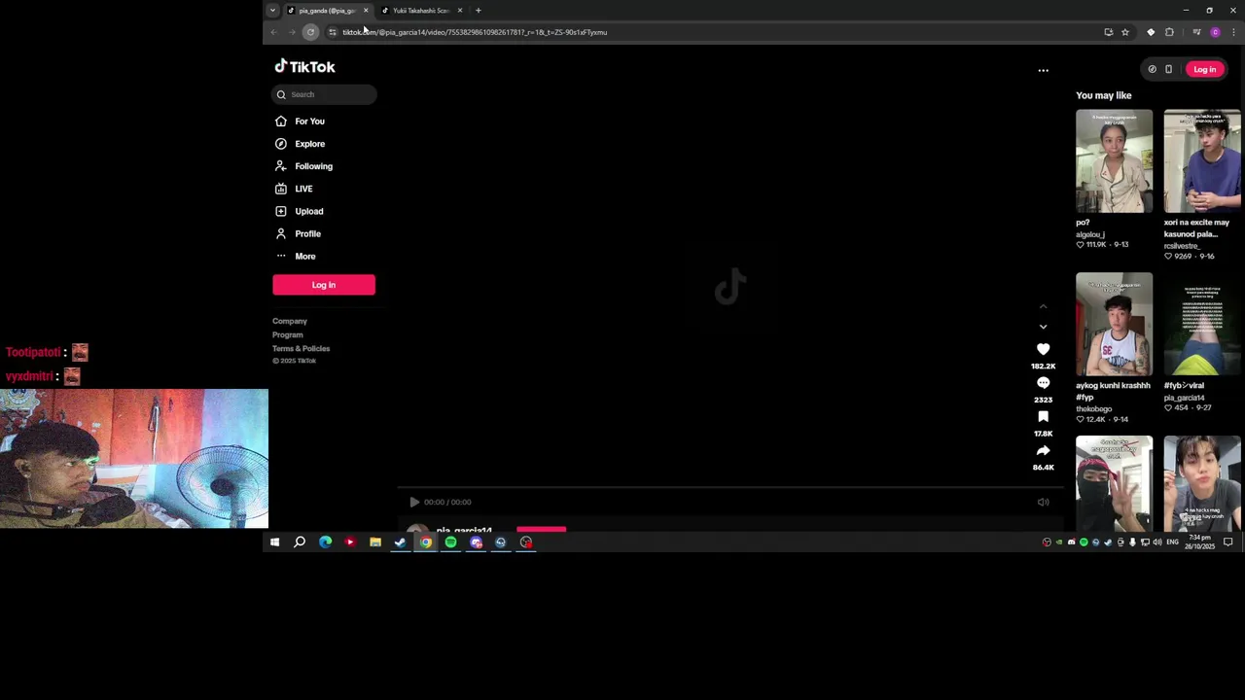1245x700 pixels.
Task: Go to the Following feed
Action: pyautogui.click(x=313, y=166)
